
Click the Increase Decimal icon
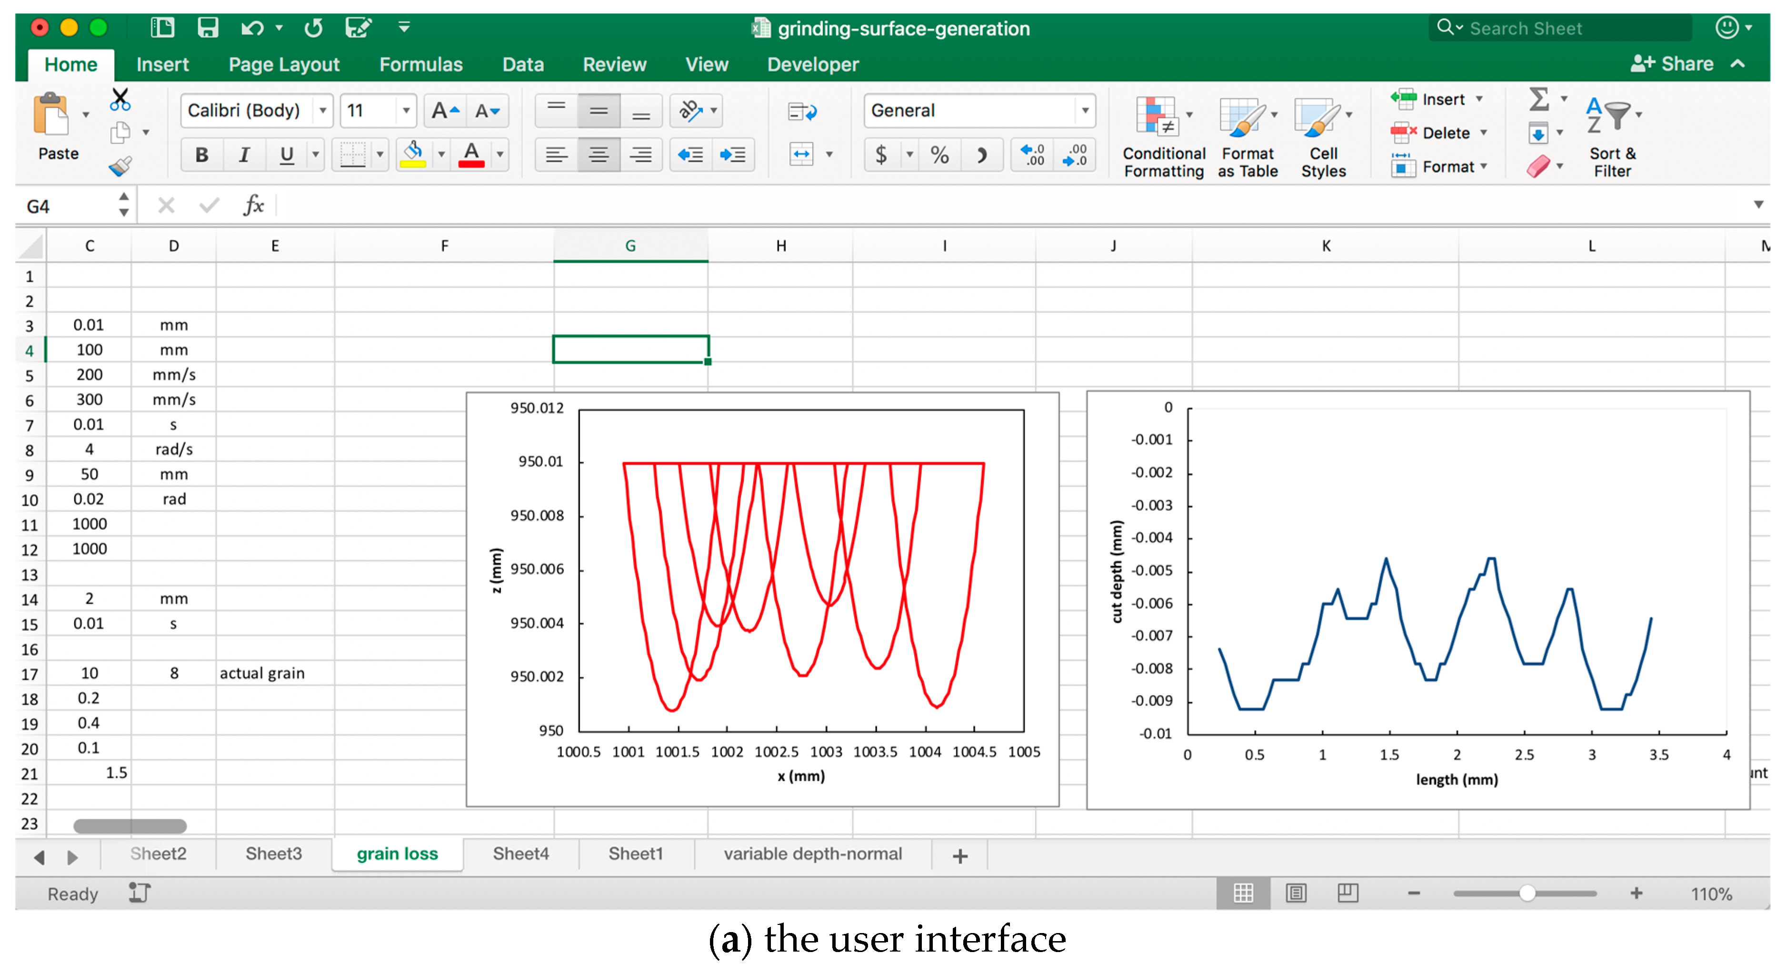click(1032, 155)
